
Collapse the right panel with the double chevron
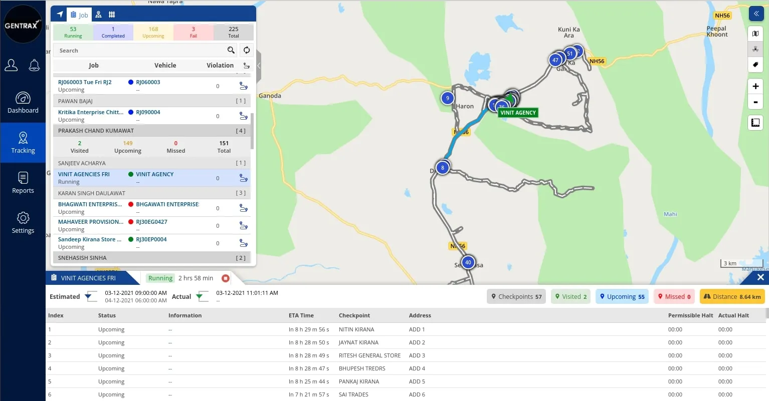pyautogui.click(x=756, y=14)
